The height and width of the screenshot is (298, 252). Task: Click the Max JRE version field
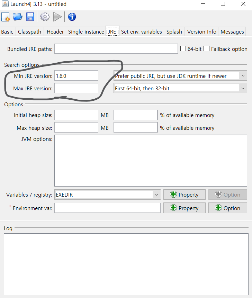[x=76, y=88]
